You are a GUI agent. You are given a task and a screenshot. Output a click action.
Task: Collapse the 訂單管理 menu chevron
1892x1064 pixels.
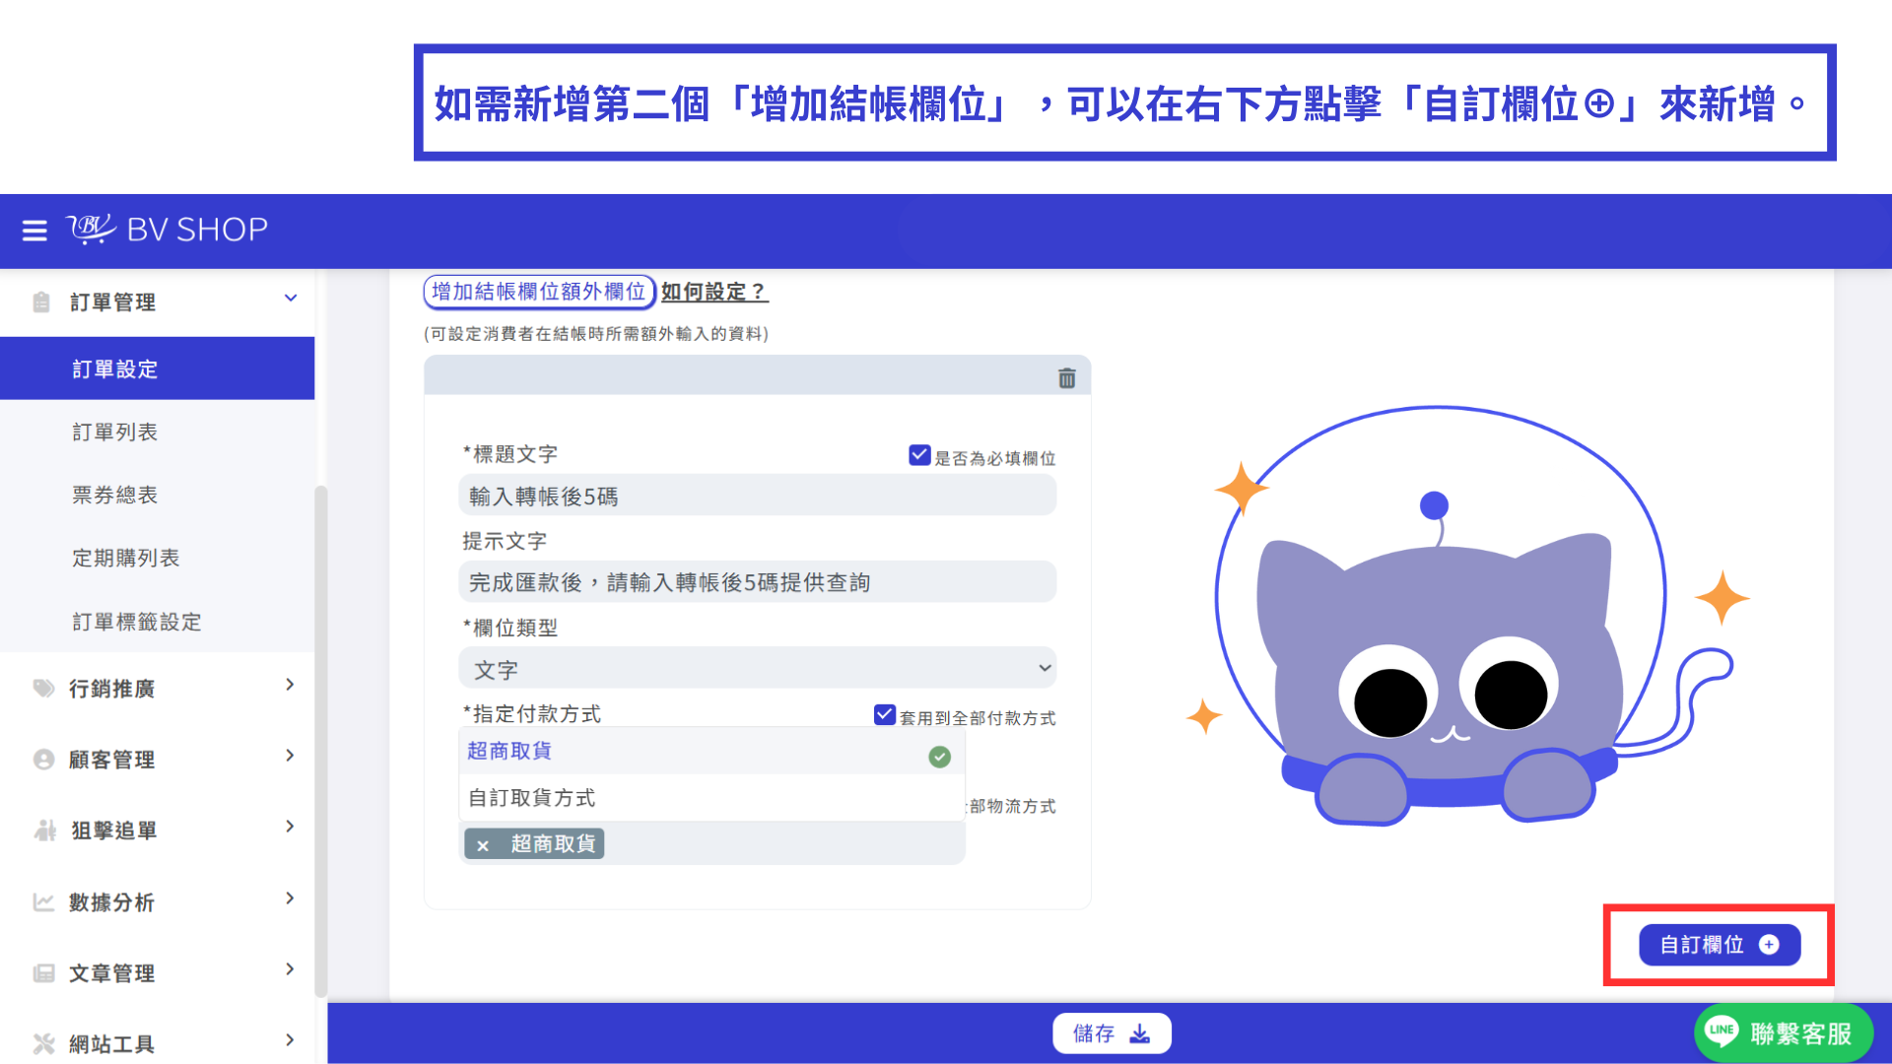click(x=291, y=299)
